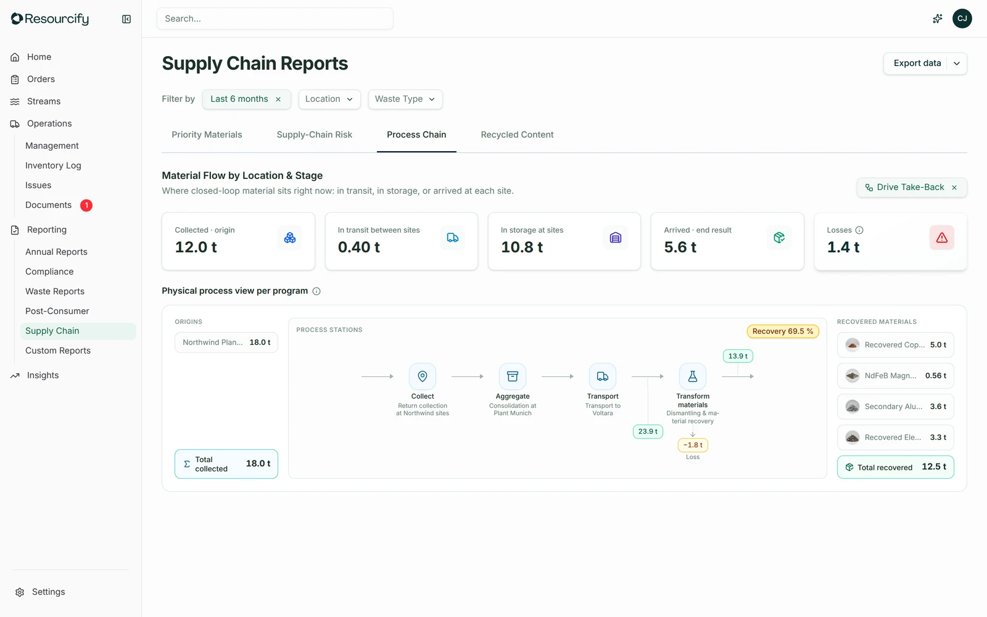The height and width of the screenshot is (617, 987).
Task: Click the Losses warning triangle icon
Action: [x=941, y=238]
